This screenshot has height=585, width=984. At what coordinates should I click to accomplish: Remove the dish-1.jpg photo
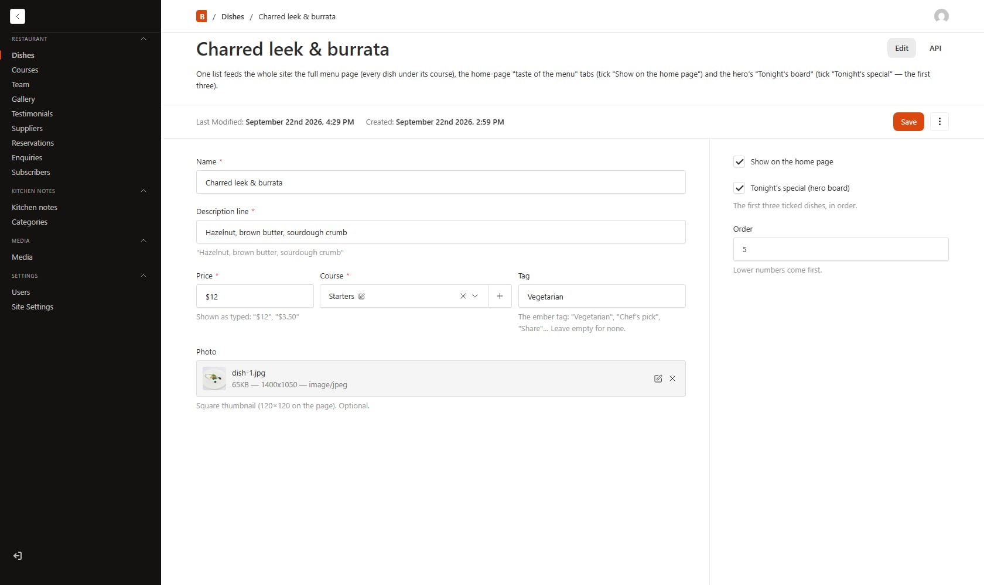point(672,378)
